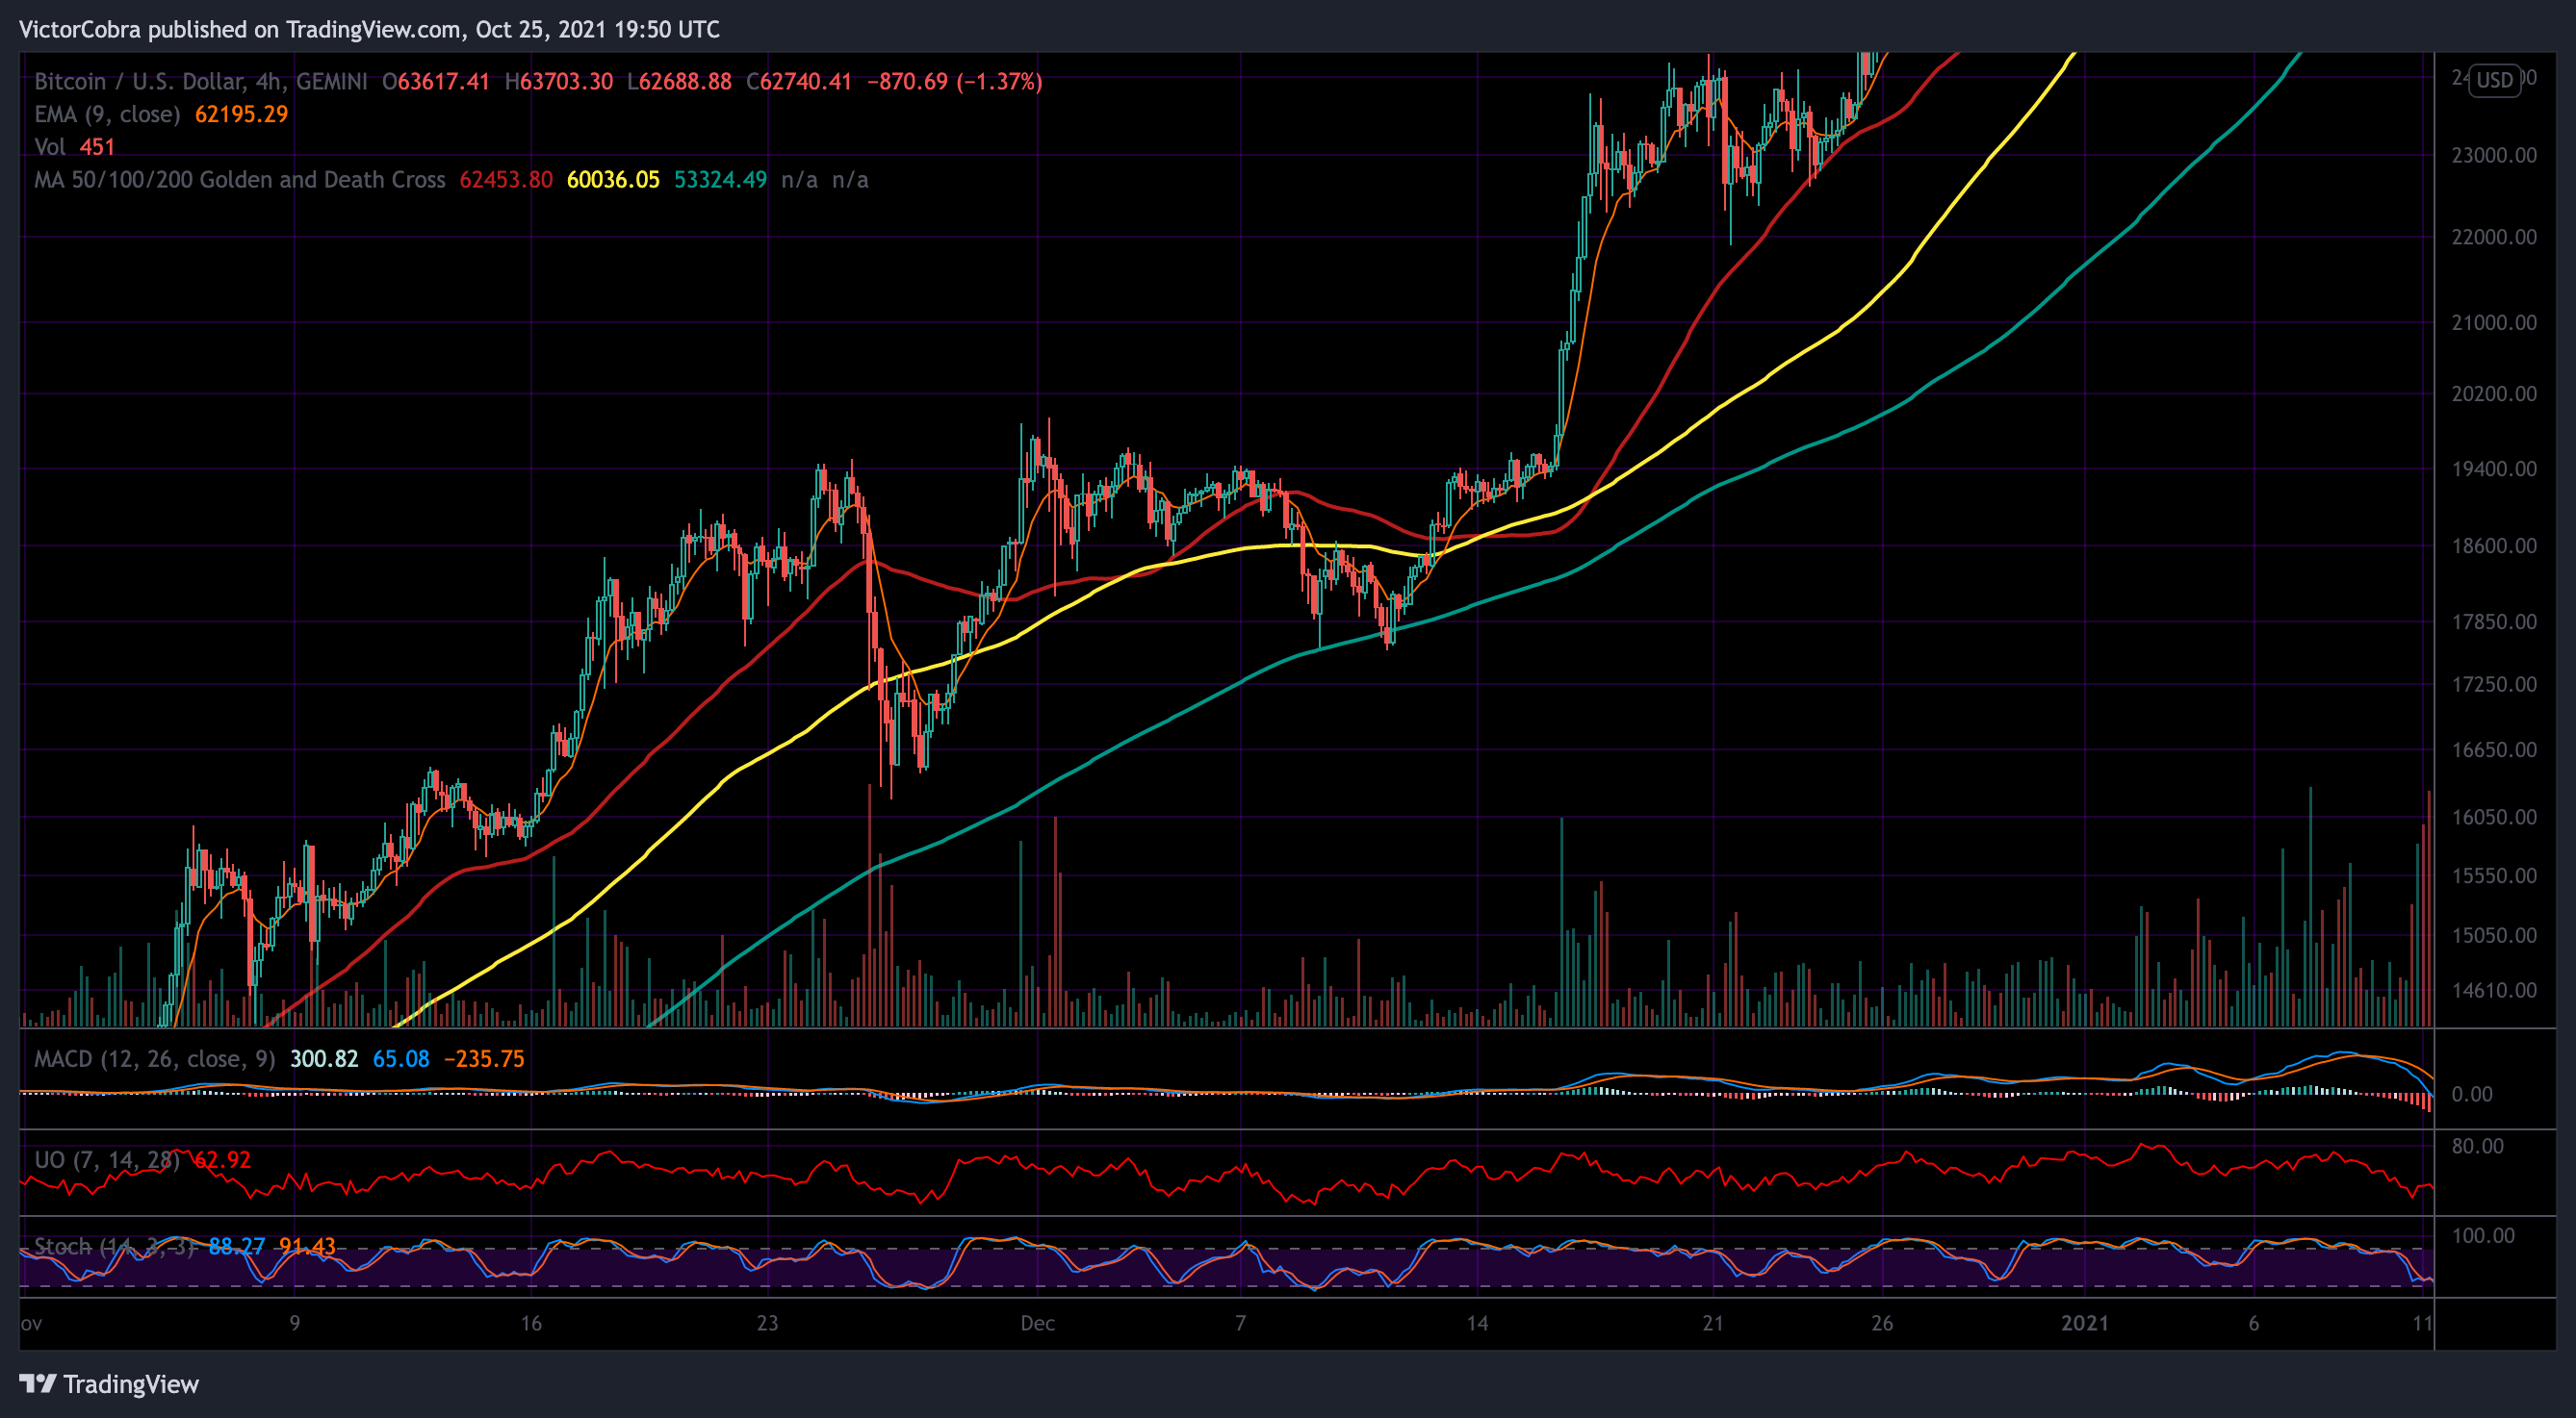2576x1418 pixels.
Task: Click the date label 23 on time axis
Action: [767, 1323]
